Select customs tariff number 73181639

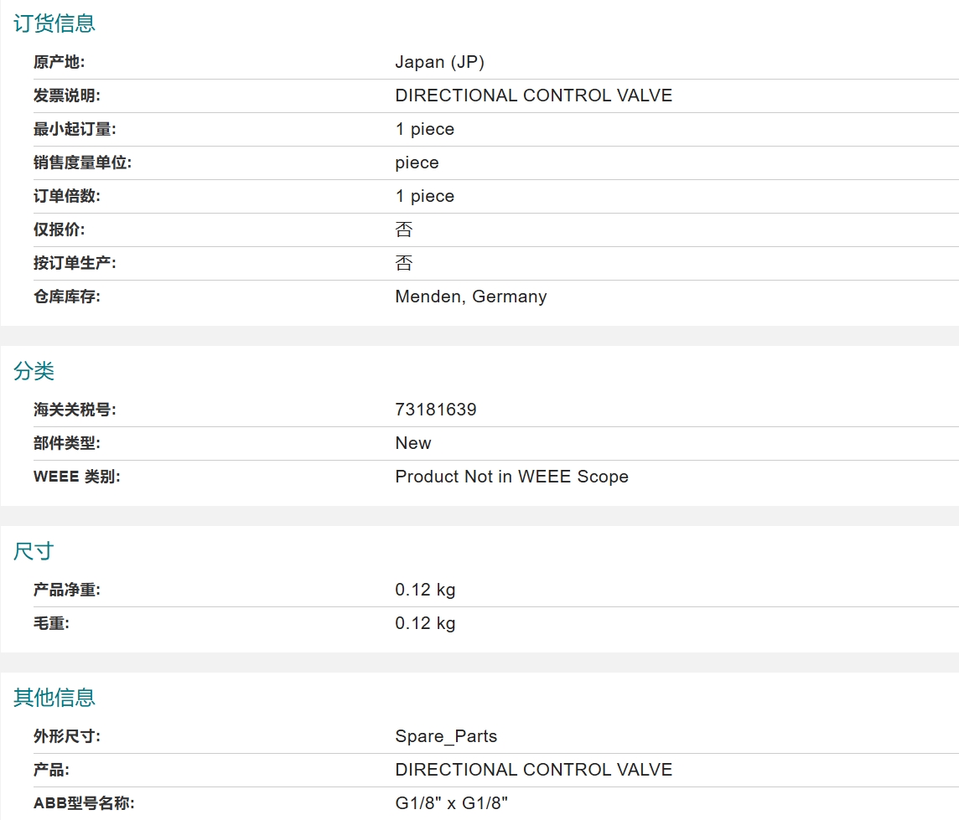pos(435,410)
